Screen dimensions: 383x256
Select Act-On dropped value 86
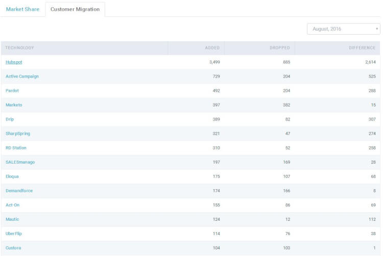(288, 205)
